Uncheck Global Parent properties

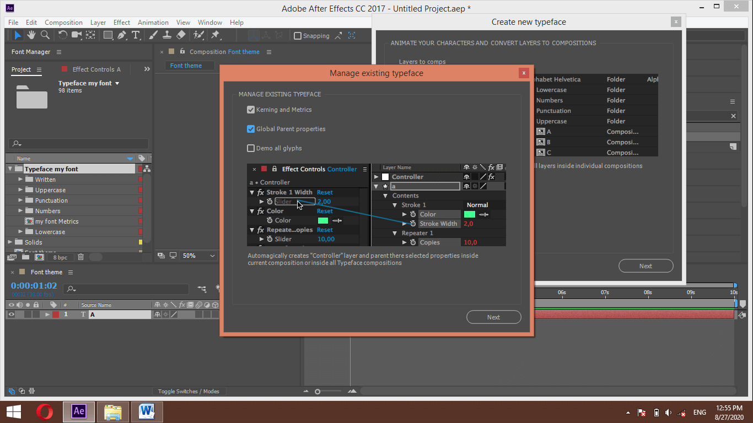coord(251,129)
